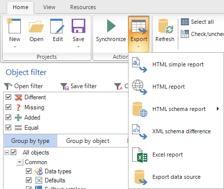Open the Resources ribbon tab
This screenshot has height=189, width=224.
(x=83, y=7)
